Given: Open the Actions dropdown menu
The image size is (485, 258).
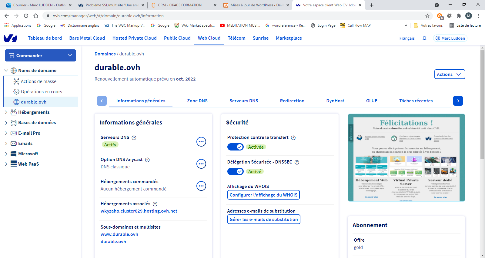Looking at the screenshot, I should click(x=450, y=74).
